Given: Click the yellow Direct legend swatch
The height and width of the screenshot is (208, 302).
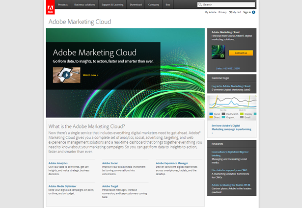Looking at the screenshot, I should pyautogui.click(x=211, y=117).
